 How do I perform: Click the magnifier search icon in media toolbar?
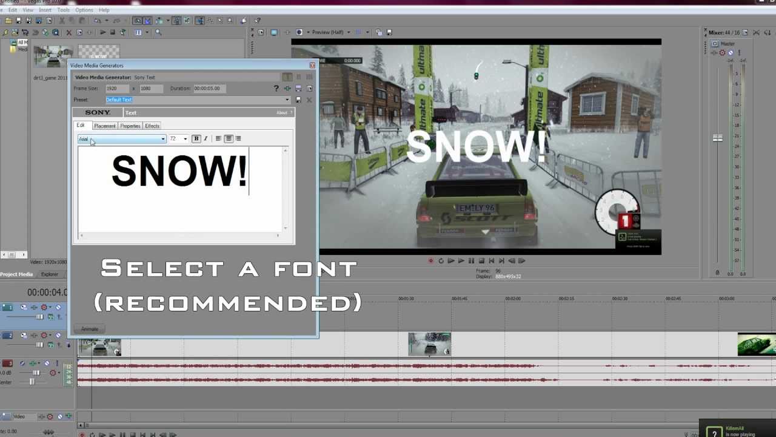click(158, 32)
